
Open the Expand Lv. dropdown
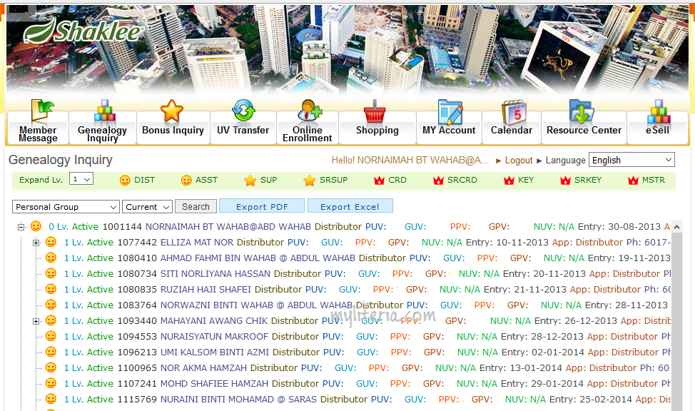coord(81,179)
